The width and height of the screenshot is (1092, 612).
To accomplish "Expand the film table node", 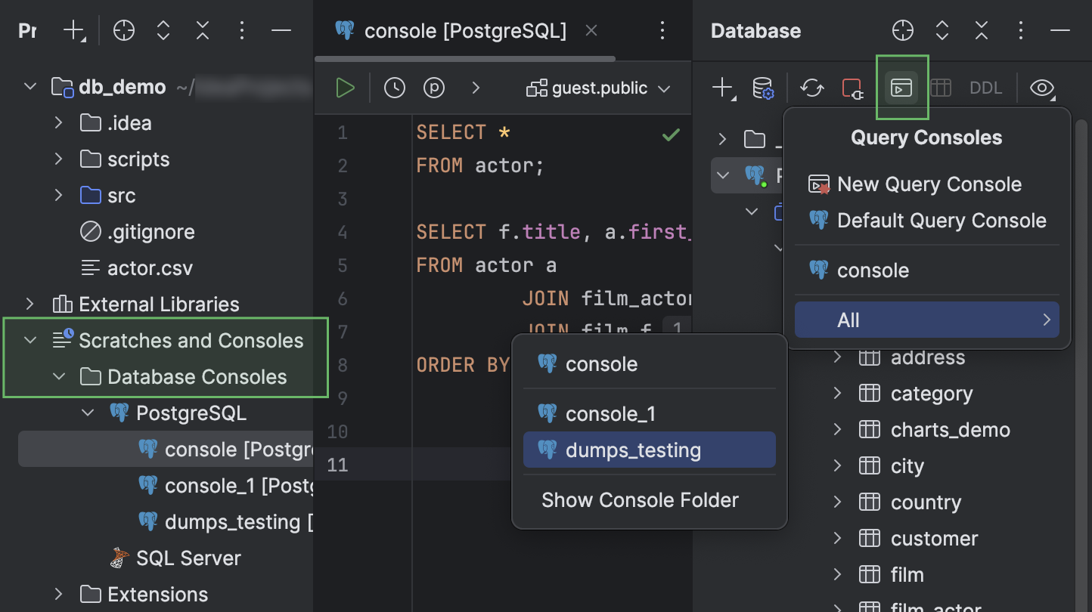I will tap(837, 574).
